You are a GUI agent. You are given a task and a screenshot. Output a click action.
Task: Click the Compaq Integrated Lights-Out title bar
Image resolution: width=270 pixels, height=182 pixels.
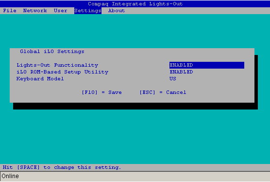pos(135,3)
